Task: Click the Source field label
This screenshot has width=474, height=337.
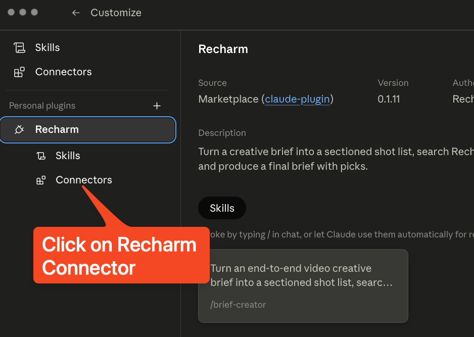Action: pyautogui.click(x=212, y=83)
